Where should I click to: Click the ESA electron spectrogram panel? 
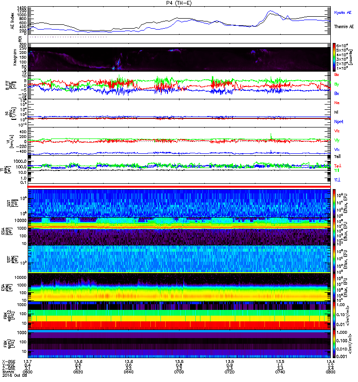[x=179, y=287]
